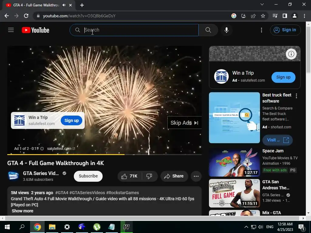The width and height of the screenshot is (311, 233).
Task: Focus the YouTube search field
Action: coord(134,30)
